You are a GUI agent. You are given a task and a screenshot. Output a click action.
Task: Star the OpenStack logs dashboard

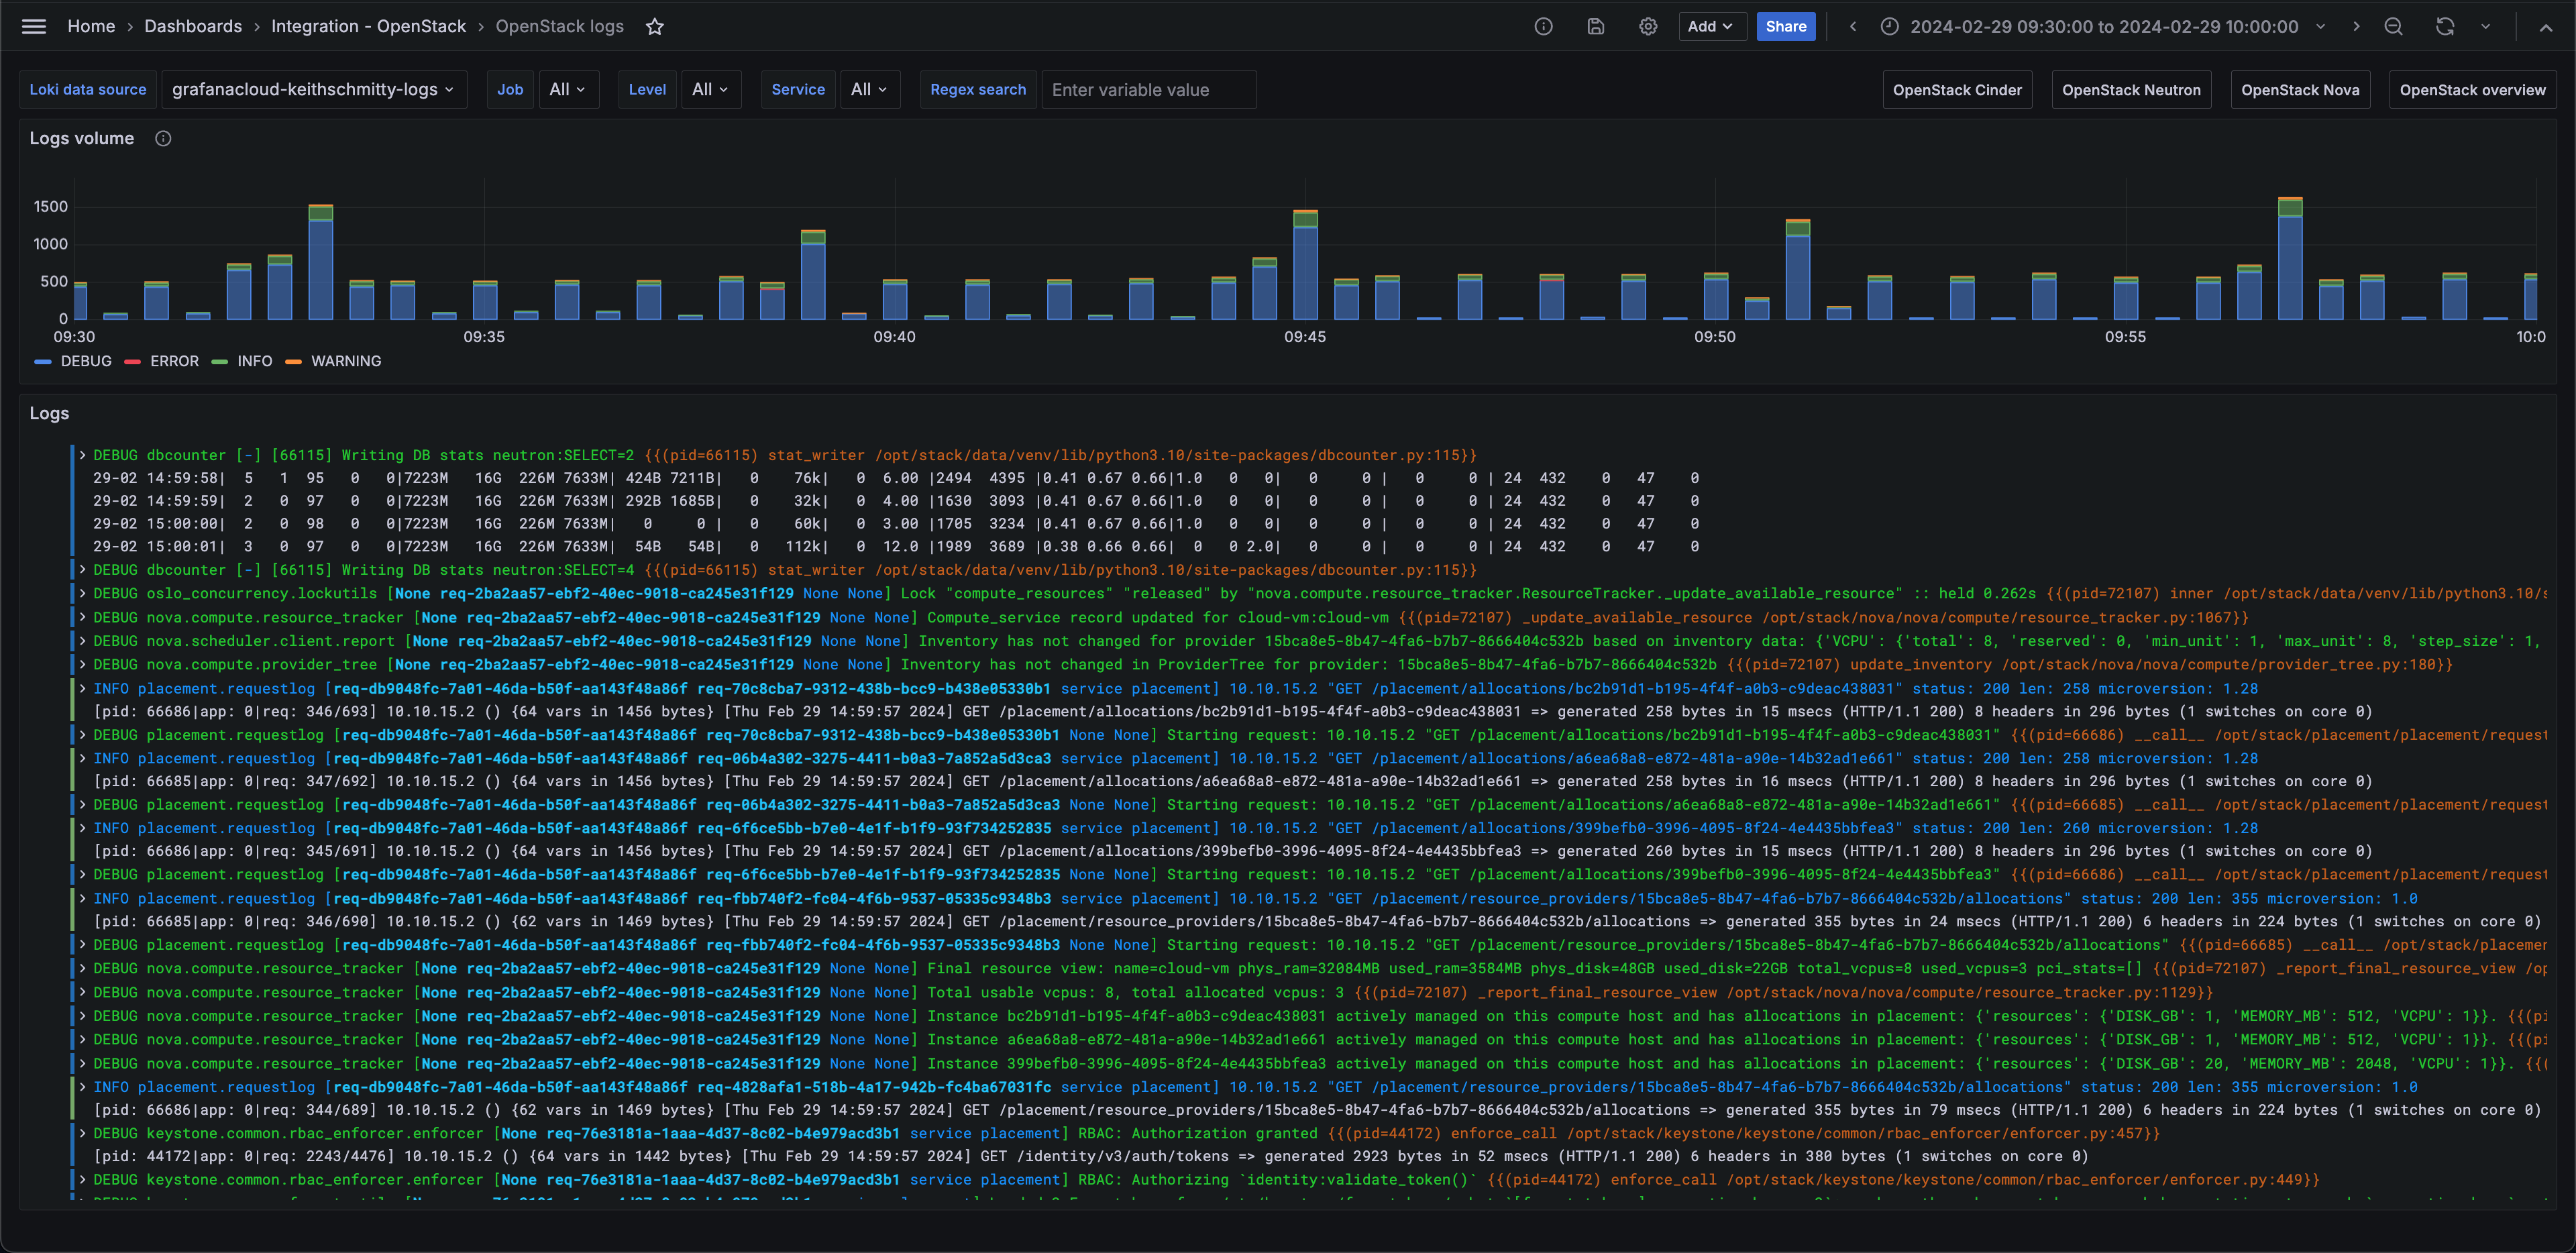655,27
